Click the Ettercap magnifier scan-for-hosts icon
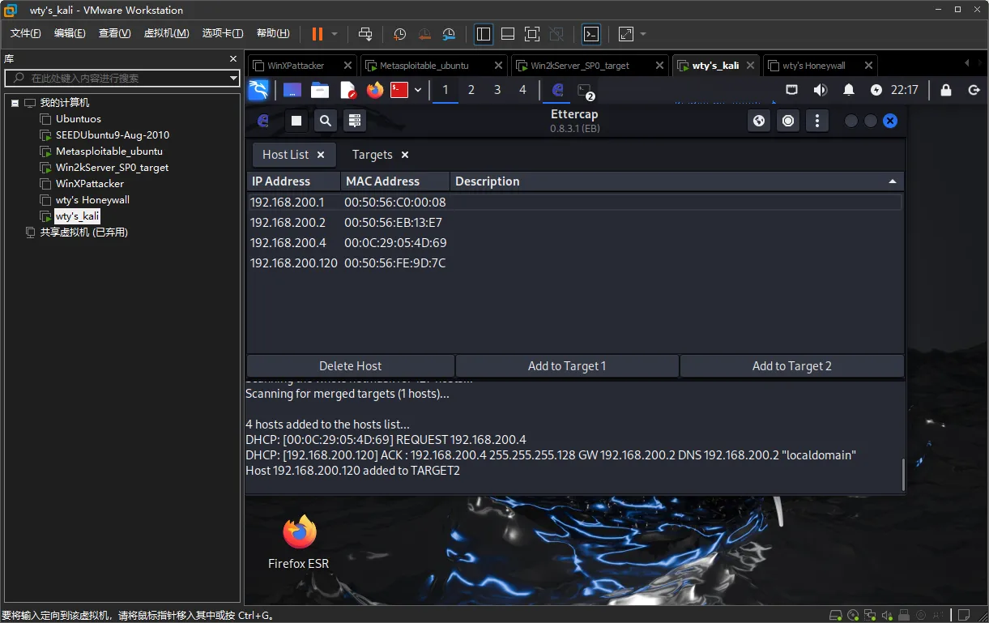 [325, 121]
